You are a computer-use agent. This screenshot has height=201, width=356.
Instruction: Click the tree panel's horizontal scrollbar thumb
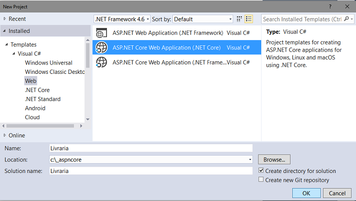point(40,126)
